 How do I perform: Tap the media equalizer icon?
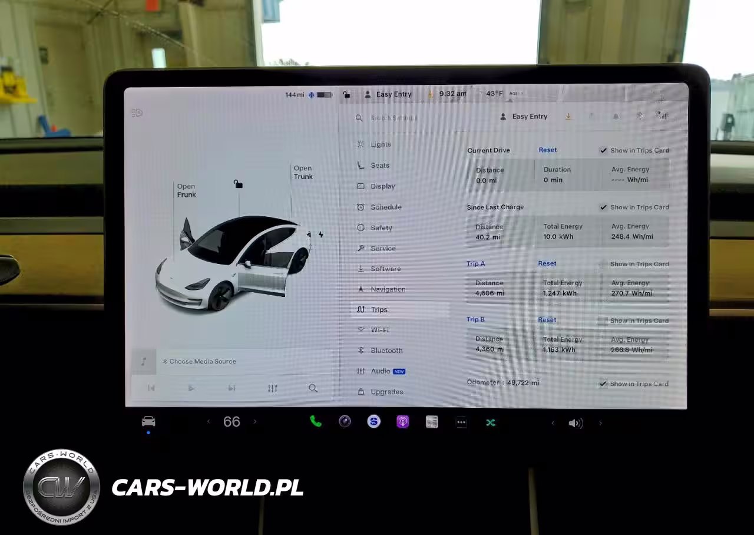coord(272,388)
